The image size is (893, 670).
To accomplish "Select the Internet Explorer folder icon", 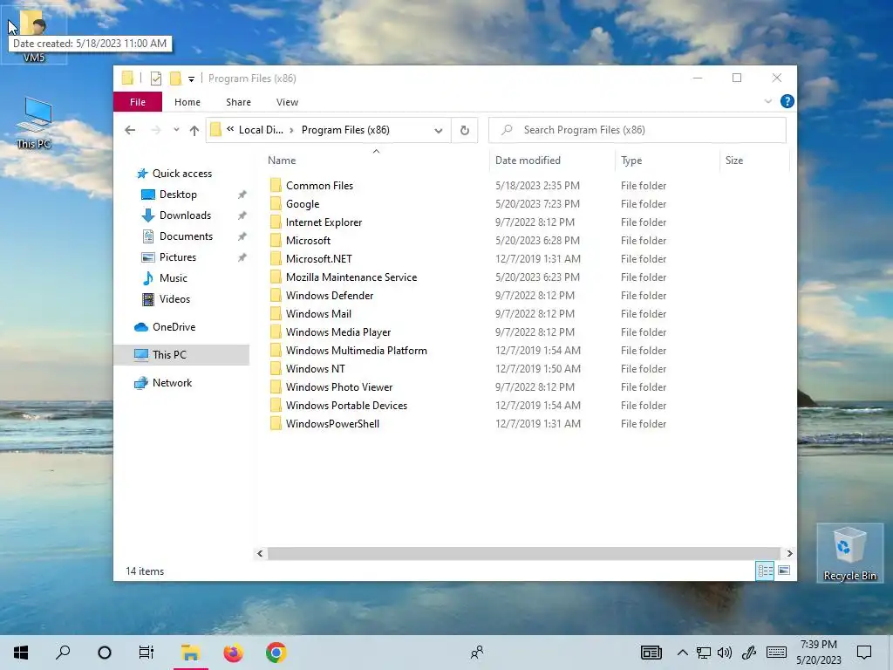I will pyautogui.click(x=276, y=222).
